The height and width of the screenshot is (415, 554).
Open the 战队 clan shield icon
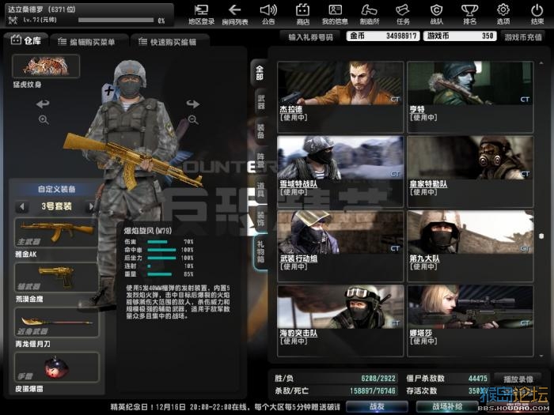436,14
